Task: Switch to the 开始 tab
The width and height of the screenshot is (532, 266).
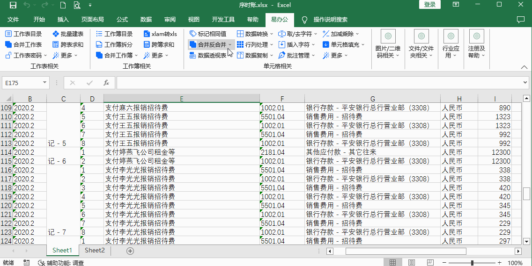Action: click(39, 20)
